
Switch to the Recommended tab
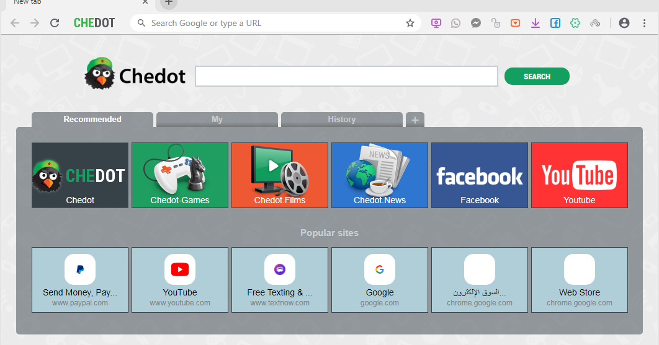click(92, 119)
